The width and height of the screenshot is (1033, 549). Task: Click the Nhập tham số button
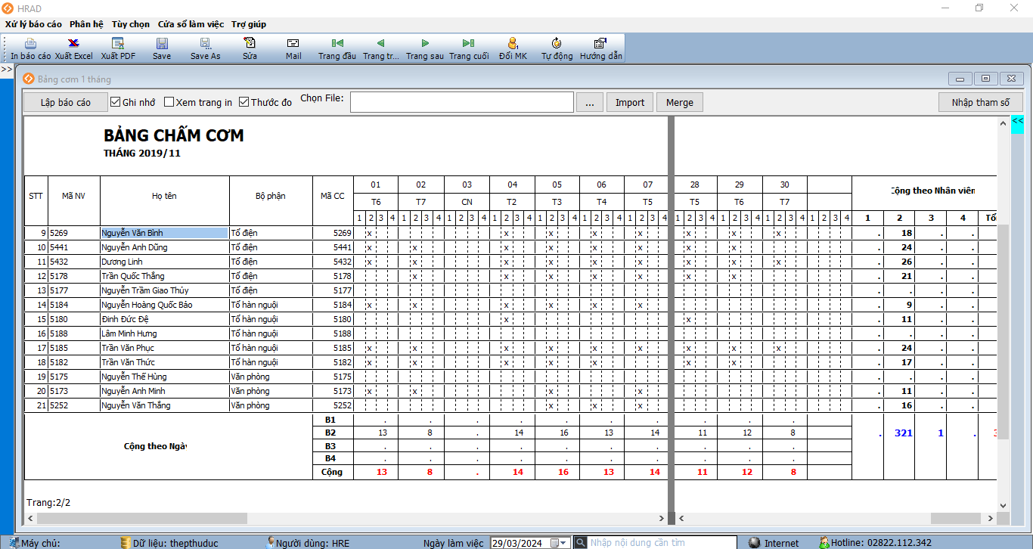980,102
